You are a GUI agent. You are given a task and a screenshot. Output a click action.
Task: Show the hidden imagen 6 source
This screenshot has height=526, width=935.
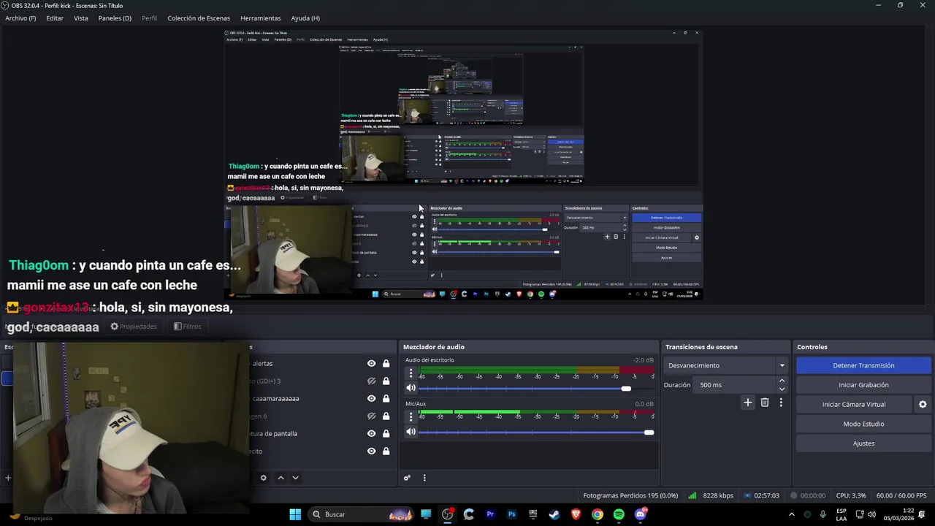(x=371, y=416)
